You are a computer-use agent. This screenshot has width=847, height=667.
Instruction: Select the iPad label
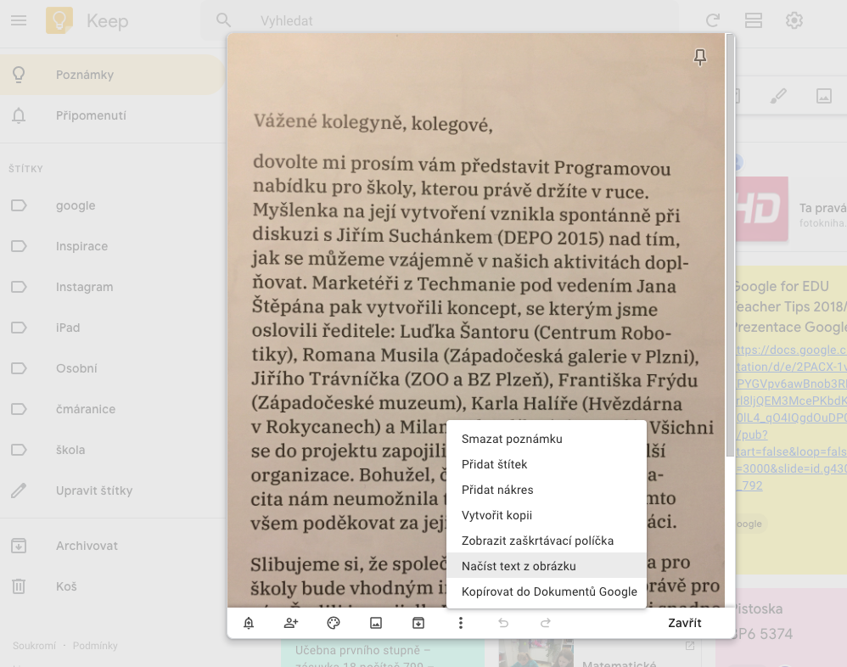112,328
